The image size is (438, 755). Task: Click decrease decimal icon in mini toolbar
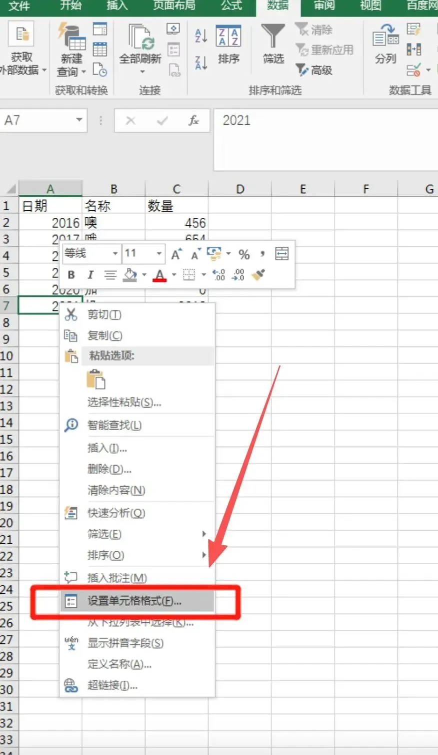pos(238,274)
